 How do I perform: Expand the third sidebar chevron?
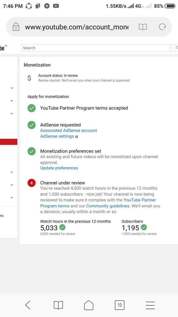click(x=12, y=113)
